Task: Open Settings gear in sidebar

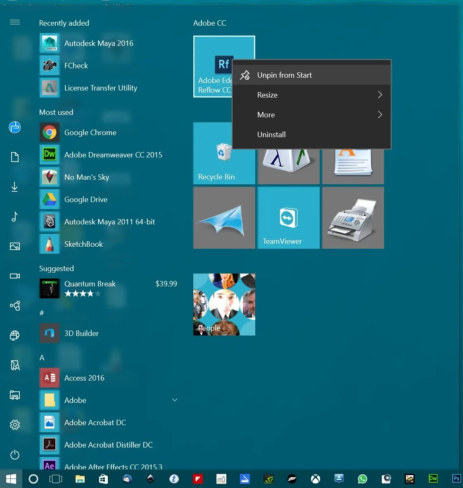Action: coord(15,425)
